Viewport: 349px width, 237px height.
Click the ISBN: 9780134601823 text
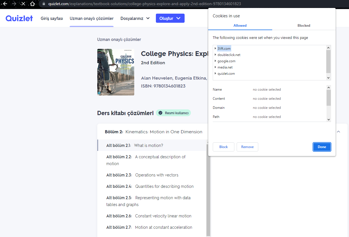point(163,86)
